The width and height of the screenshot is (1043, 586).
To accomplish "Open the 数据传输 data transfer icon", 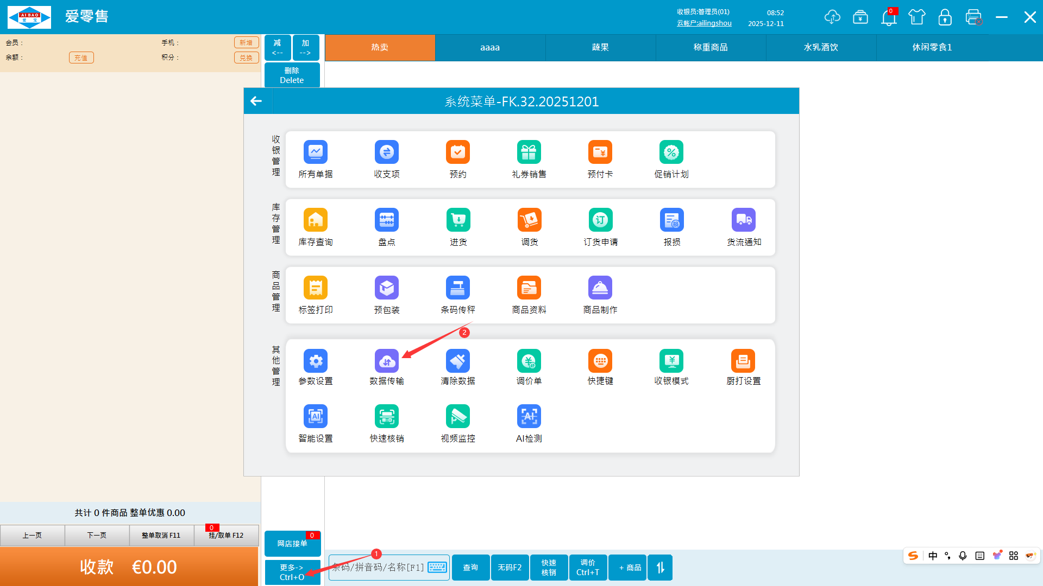I will pyautogui.click(x=387, y=361).
